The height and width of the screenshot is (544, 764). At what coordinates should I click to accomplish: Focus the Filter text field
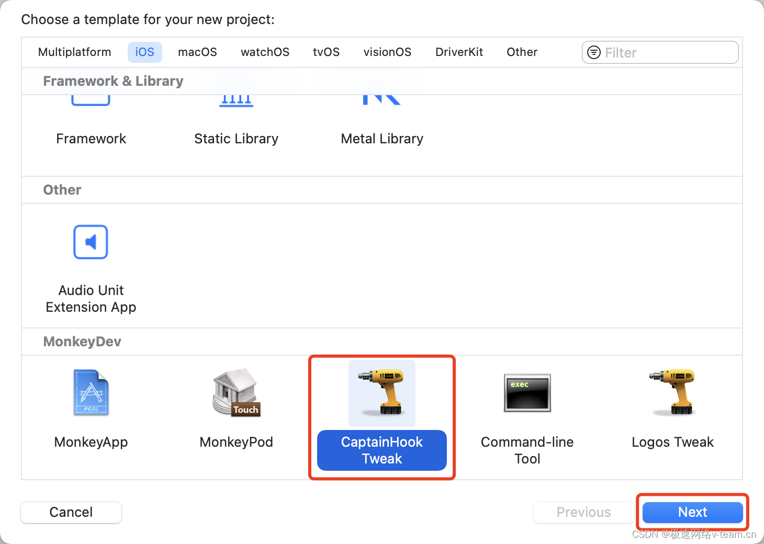point(660,52)
